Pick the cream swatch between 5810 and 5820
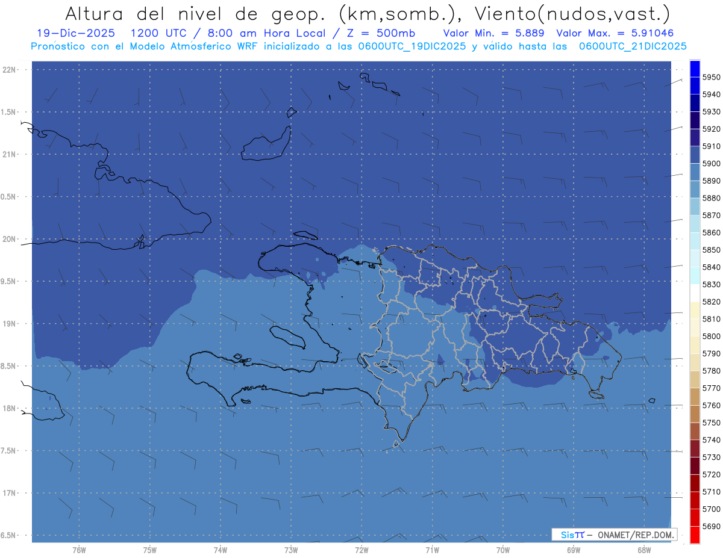This screenshot has height=558, width=723. coord(695,310)
